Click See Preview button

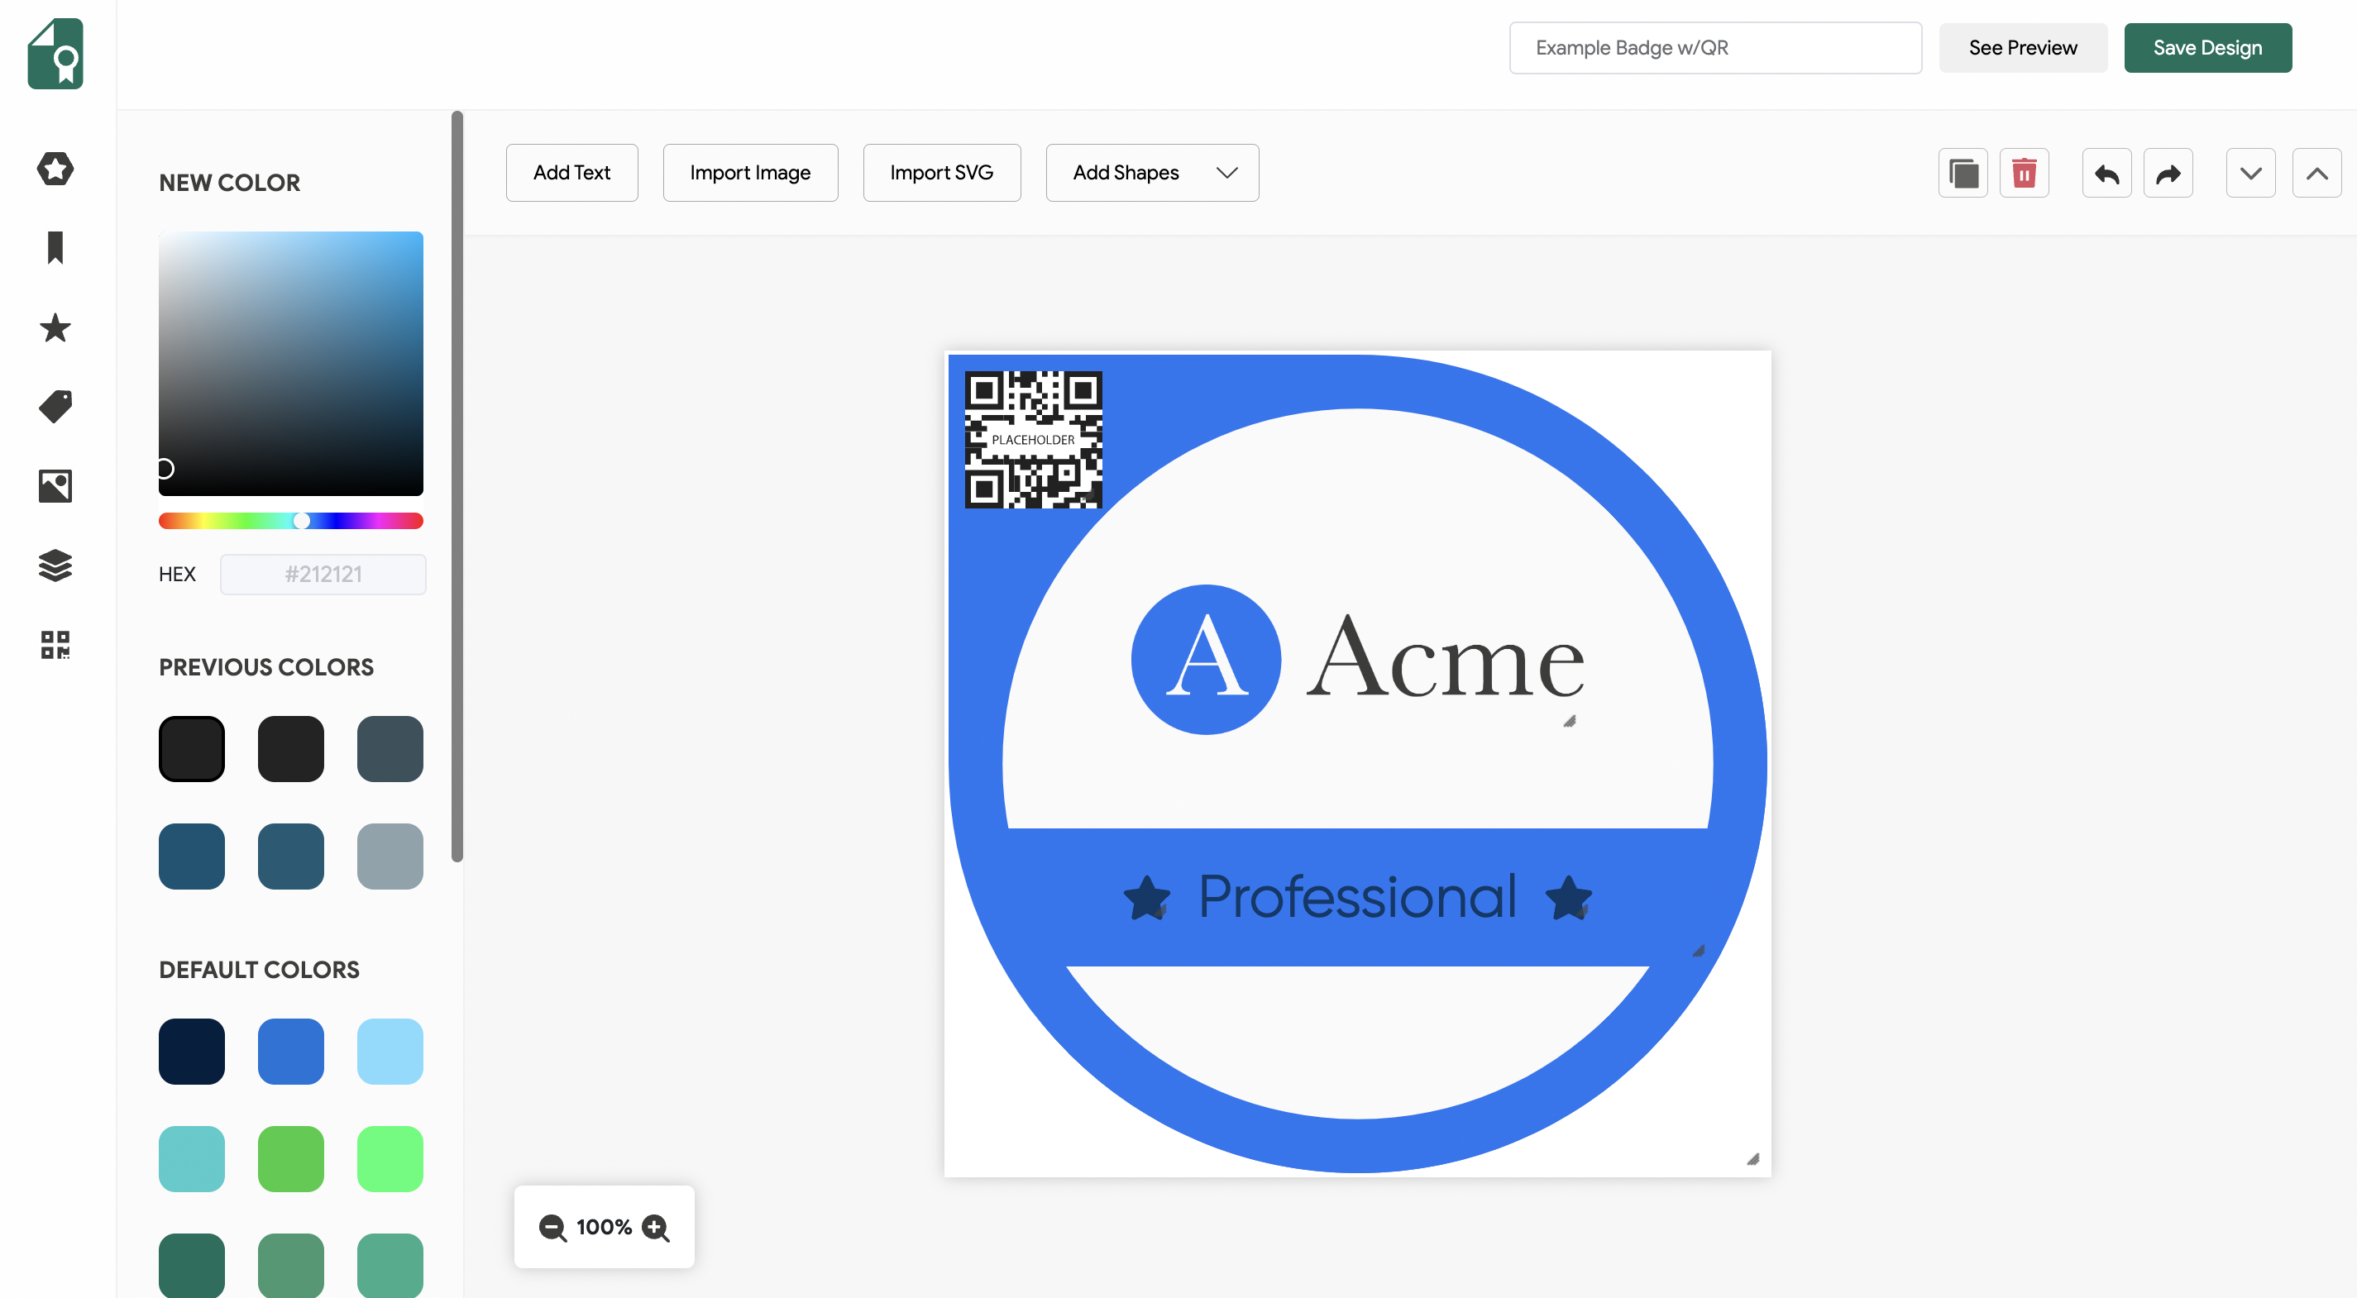(2021, 46)
